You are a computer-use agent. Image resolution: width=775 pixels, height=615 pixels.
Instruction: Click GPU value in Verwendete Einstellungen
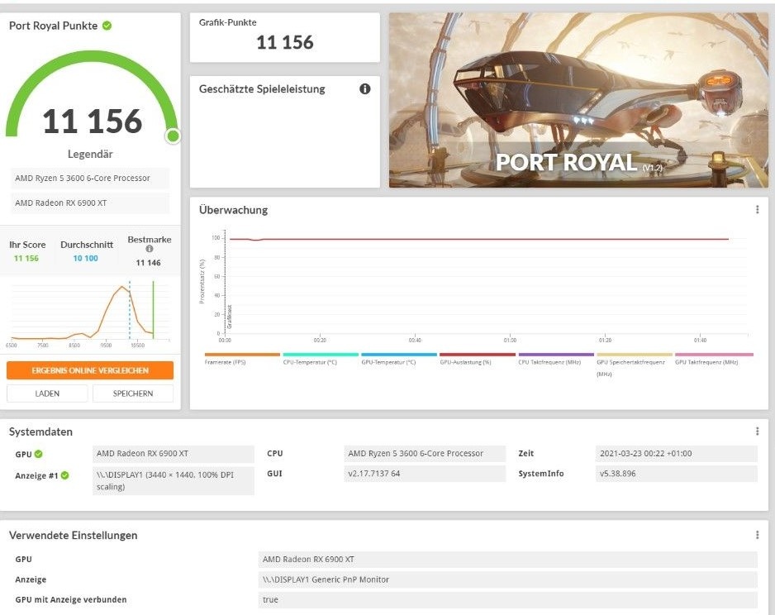point(508,560)
